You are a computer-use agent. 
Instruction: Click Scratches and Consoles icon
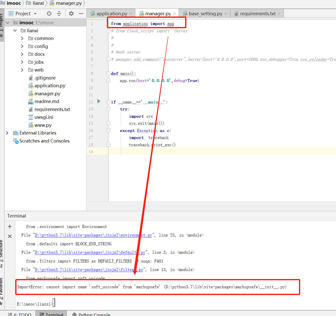[16, 141]
